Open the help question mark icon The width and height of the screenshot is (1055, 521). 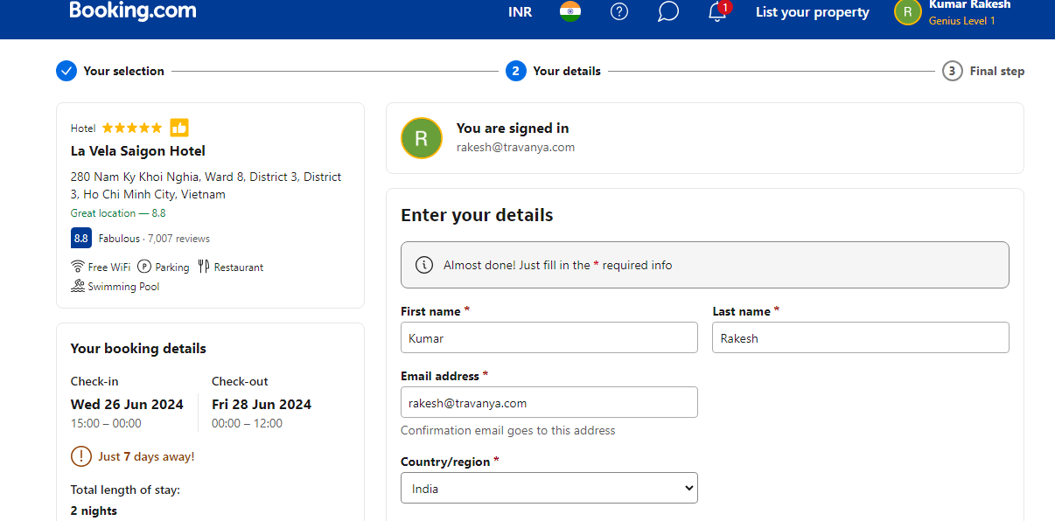click(x=619, y=11)
